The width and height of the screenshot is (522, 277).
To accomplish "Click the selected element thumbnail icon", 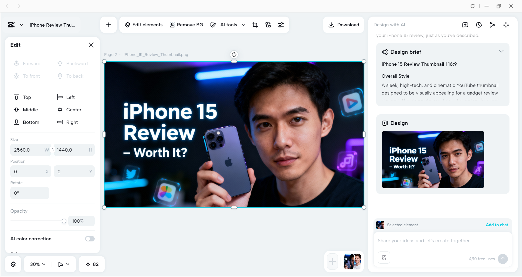I will [380, 225].
